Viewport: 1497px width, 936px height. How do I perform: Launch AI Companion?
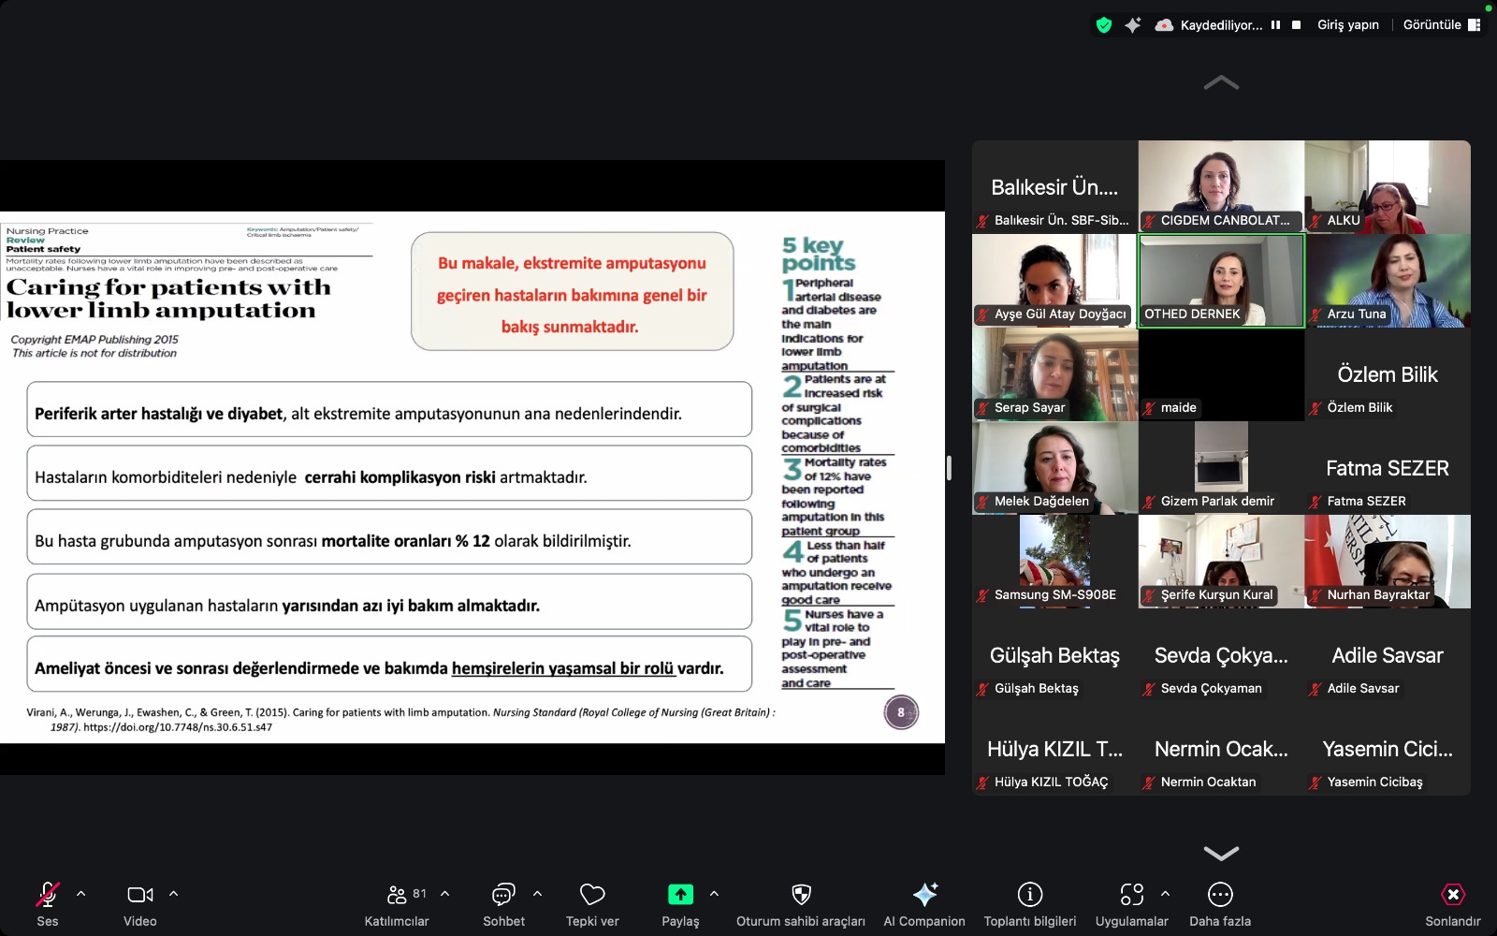924,904
